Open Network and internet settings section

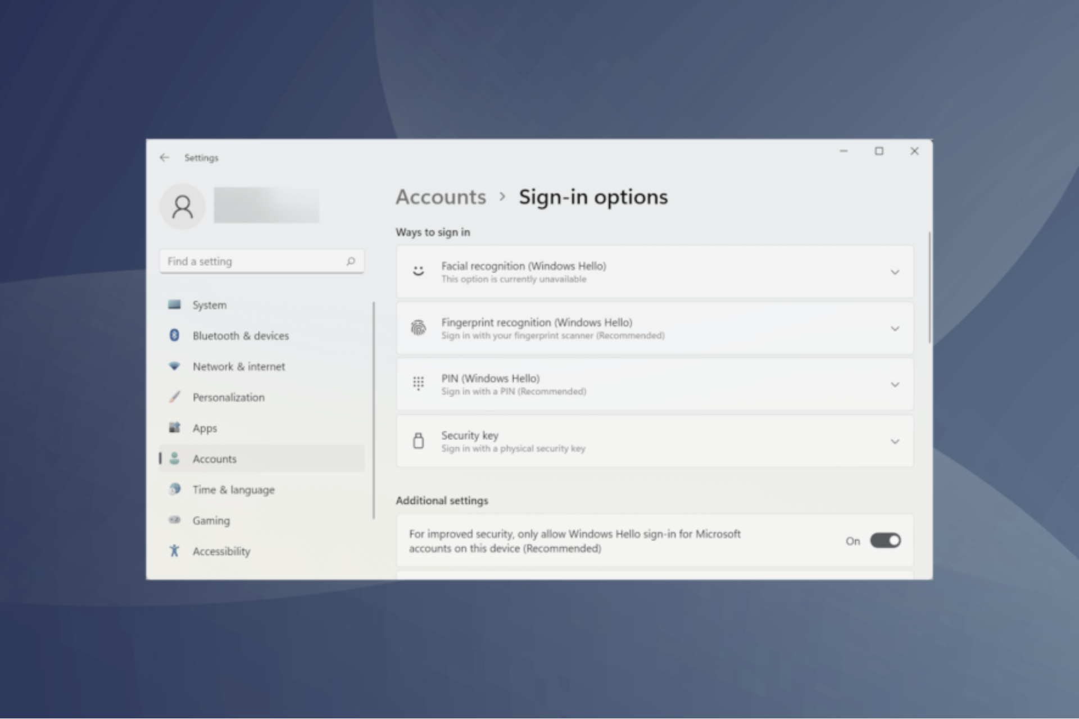(238, 366)
